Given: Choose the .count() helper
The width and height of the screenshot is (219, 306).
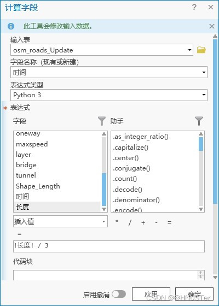Looking at the screenshot, I should [x=125, y=179].
